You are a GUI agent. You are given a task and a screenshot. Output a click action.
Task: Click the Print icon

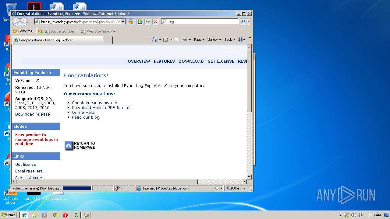tap(184, 40)
